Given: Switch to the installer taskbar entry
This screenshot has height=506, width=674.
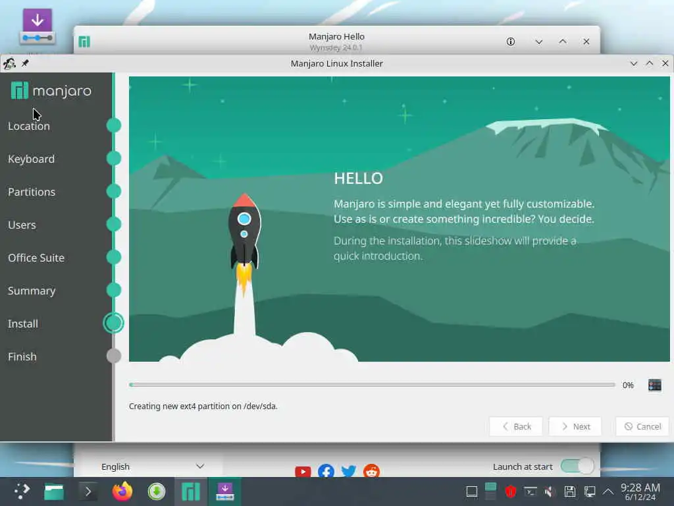Looking at the screenshot, I should [x=225, y=492].
